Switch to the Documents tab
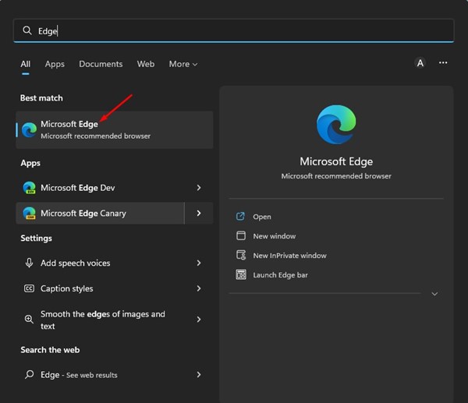This screenshot has height=403, width=468. 101,64
